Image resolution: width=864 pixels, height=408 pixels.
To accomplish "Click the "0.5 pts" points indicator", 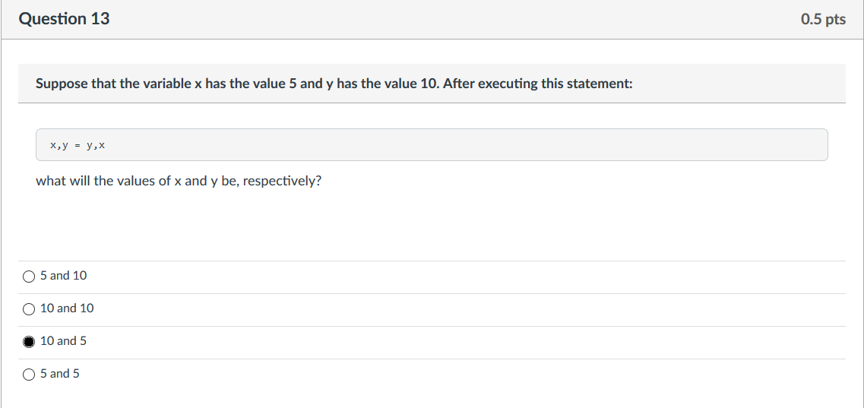I will [x=823, y=19].
